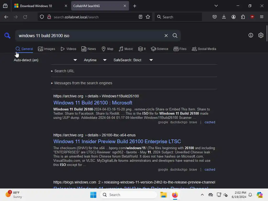Click Firefox icon in taskbar

click(x=175, y=195)
